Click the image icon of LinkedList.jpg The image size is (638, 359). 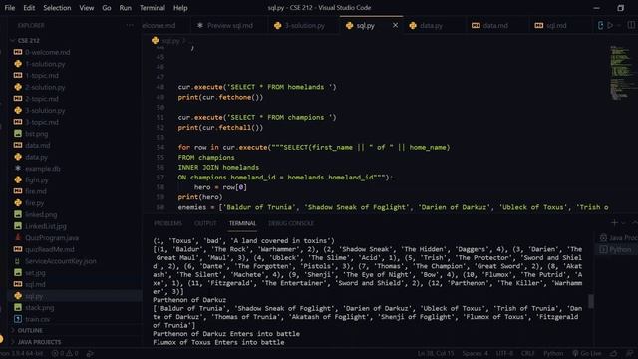18,226
